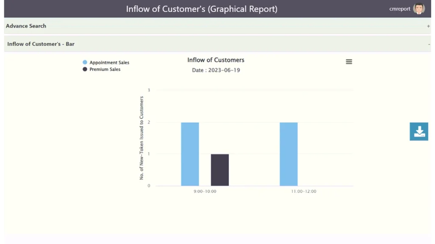Click the y-axis value 1
This screenshot has width=435, height=244.
point(149,154)
